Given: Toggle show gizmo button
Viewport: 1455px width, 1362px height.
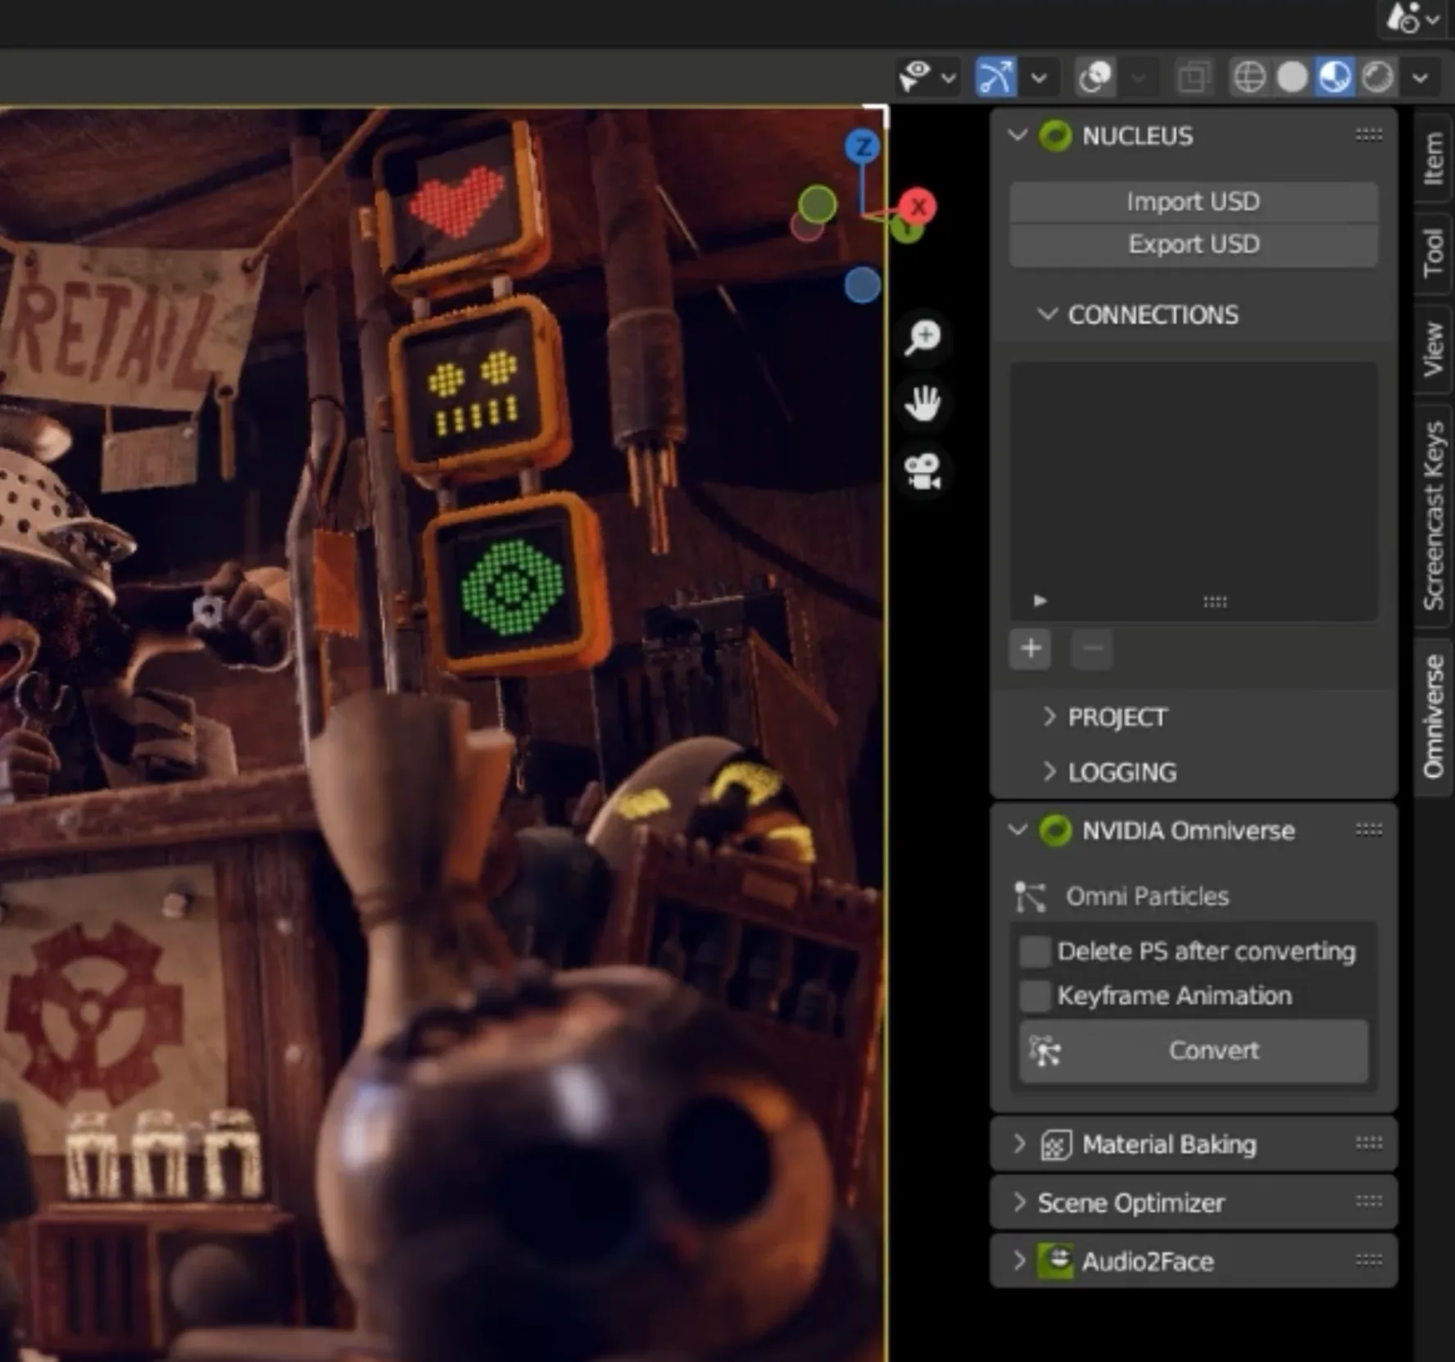Looking at the screenshot, I should [x=996, y=78].
